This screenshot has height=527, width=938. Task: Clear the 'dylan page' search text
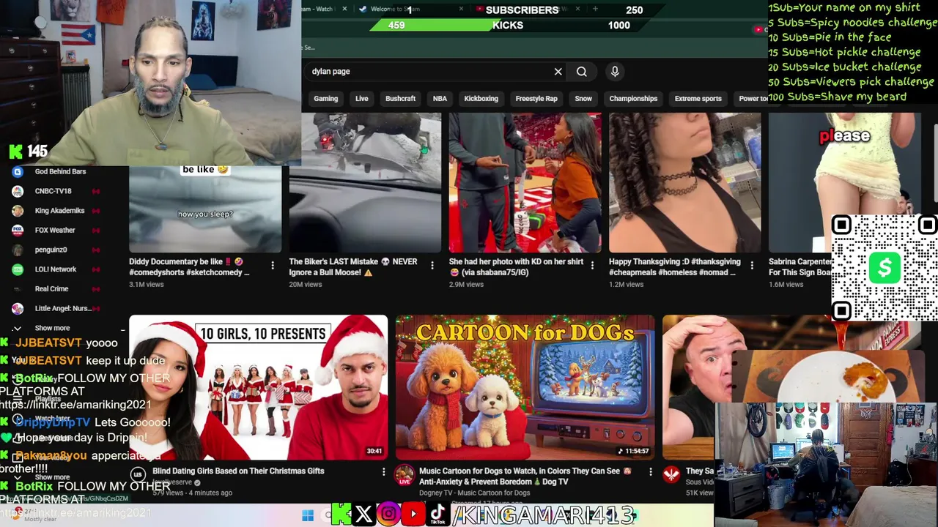[x=558, y=72]
